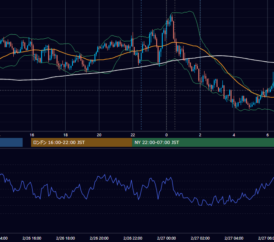Click the 4 hour label on upper axis
This screenshot has height=242, width=274.
coord(234,135)
